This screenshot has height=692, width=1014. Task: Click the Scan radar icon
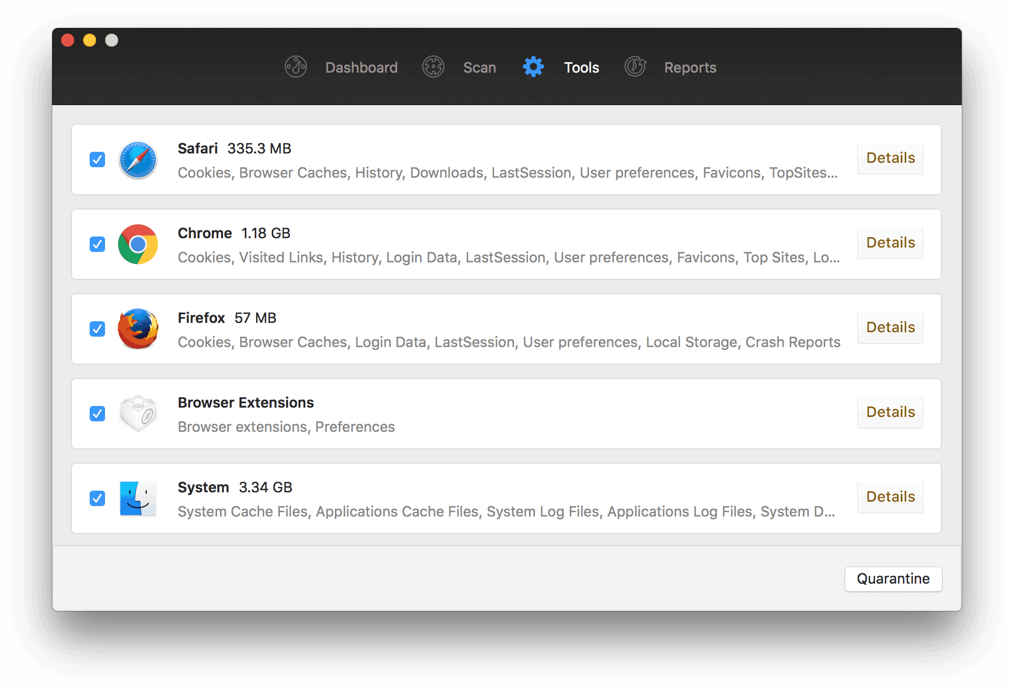(433, 67)
